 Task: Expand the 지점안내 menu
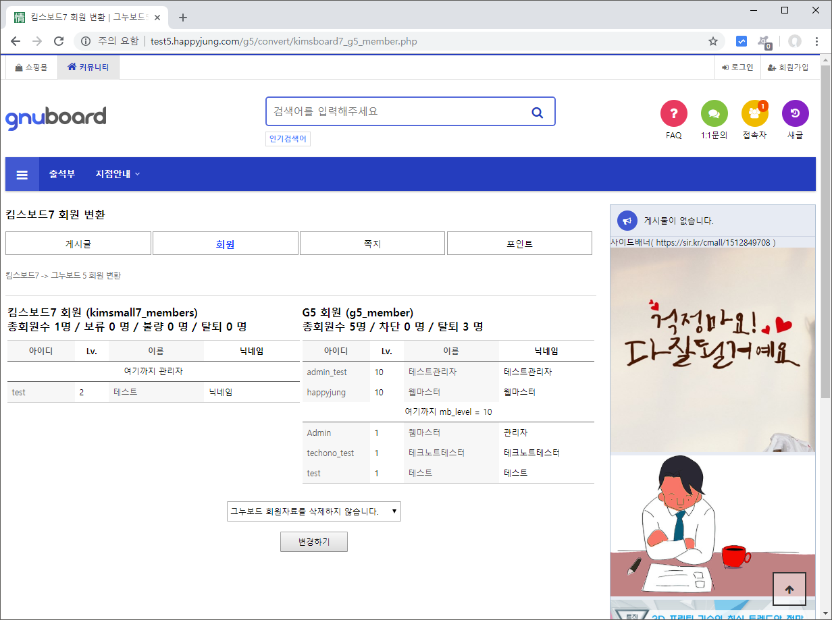coord(118,174)
